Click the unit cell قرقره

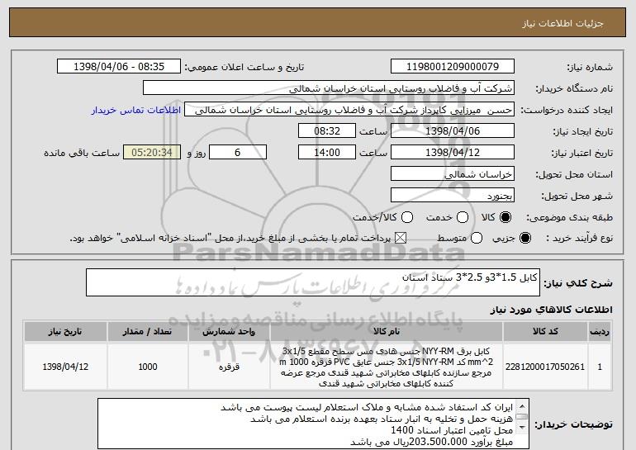[229, 367]
